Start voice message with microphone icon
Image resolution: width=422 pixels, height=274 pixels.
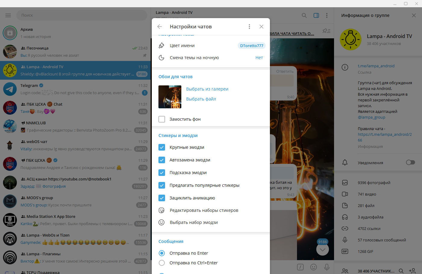click(327, 267)
